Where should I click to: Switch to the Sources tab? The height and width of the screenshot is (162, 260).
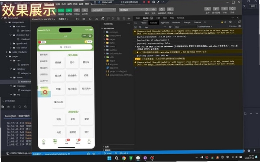(x=197, y=22)
